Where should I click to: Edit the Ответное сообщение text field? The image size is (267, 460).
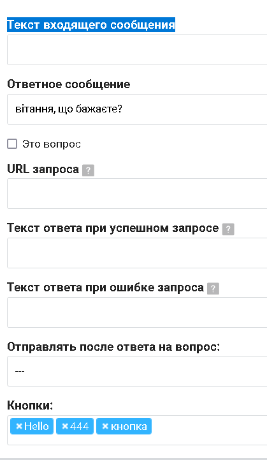(137, 109)
